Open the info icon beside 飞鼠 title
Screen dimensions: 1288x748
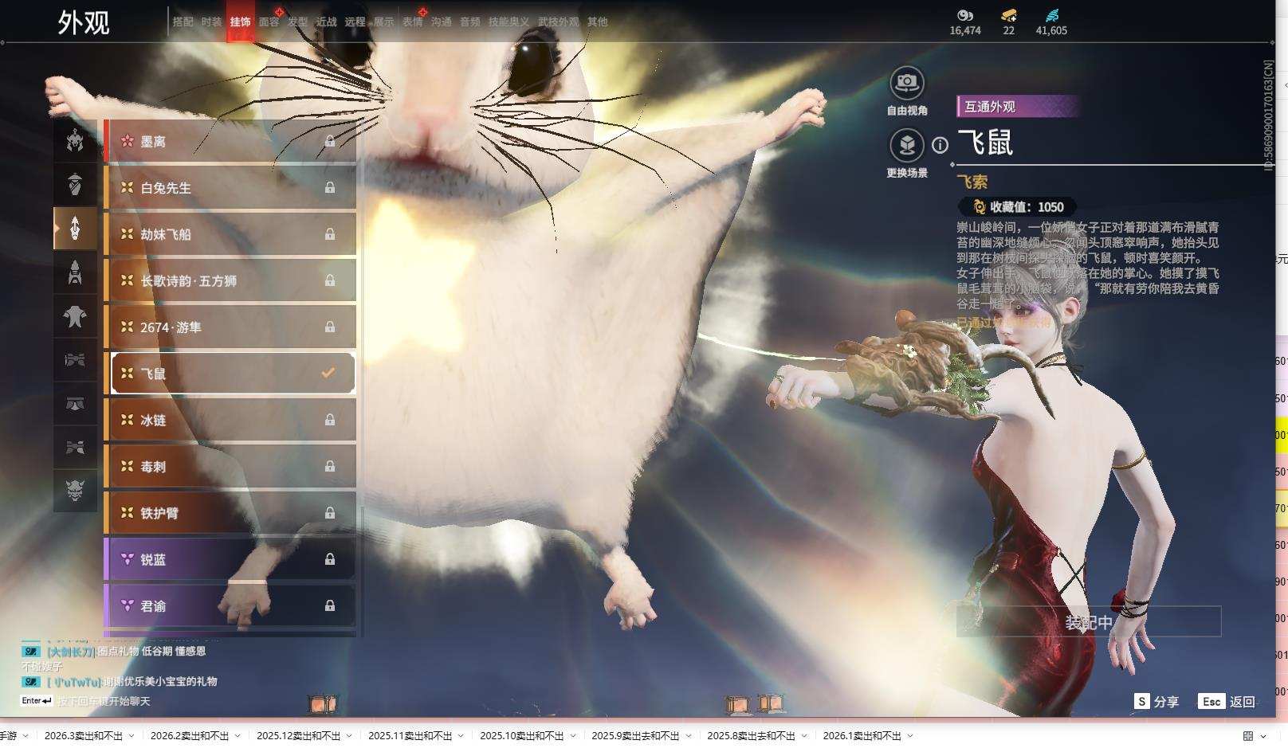940,145
